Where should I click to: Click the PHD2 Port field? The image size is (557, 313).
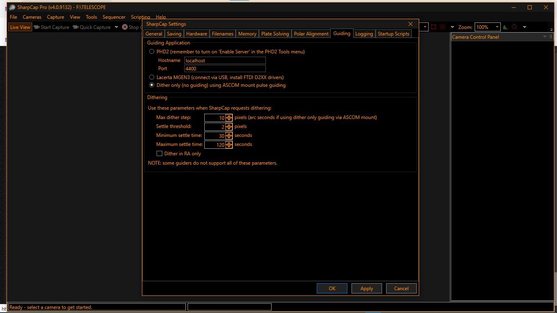225,68
